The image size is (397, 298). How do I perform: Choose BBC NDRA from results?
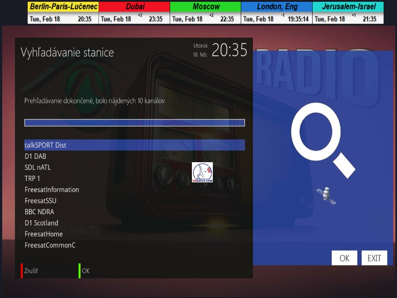pyautogui.click(x=39, y=212)
